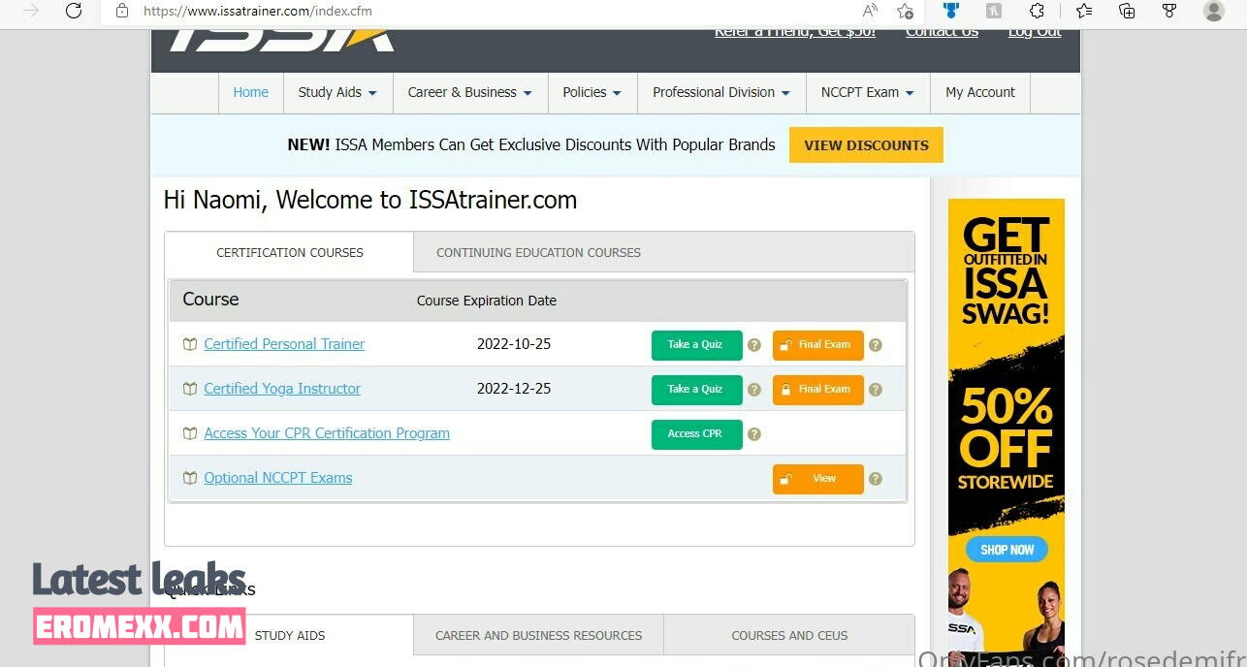Expand the Professional Division dropdown
The width and height of the screenshot is (1247, 667).
click(721, 92)
